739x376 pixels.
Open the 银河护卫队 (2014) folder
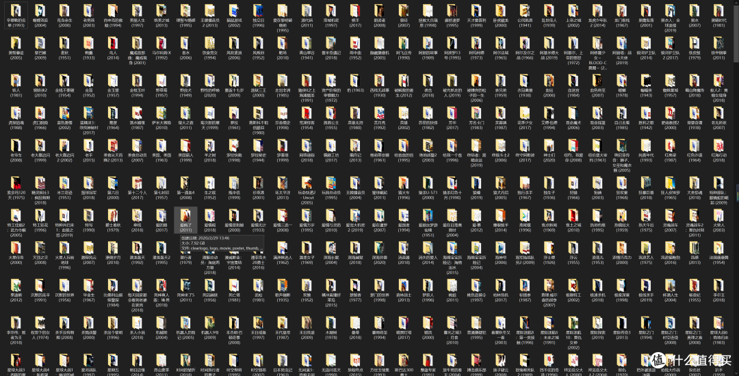pos(646,49)
